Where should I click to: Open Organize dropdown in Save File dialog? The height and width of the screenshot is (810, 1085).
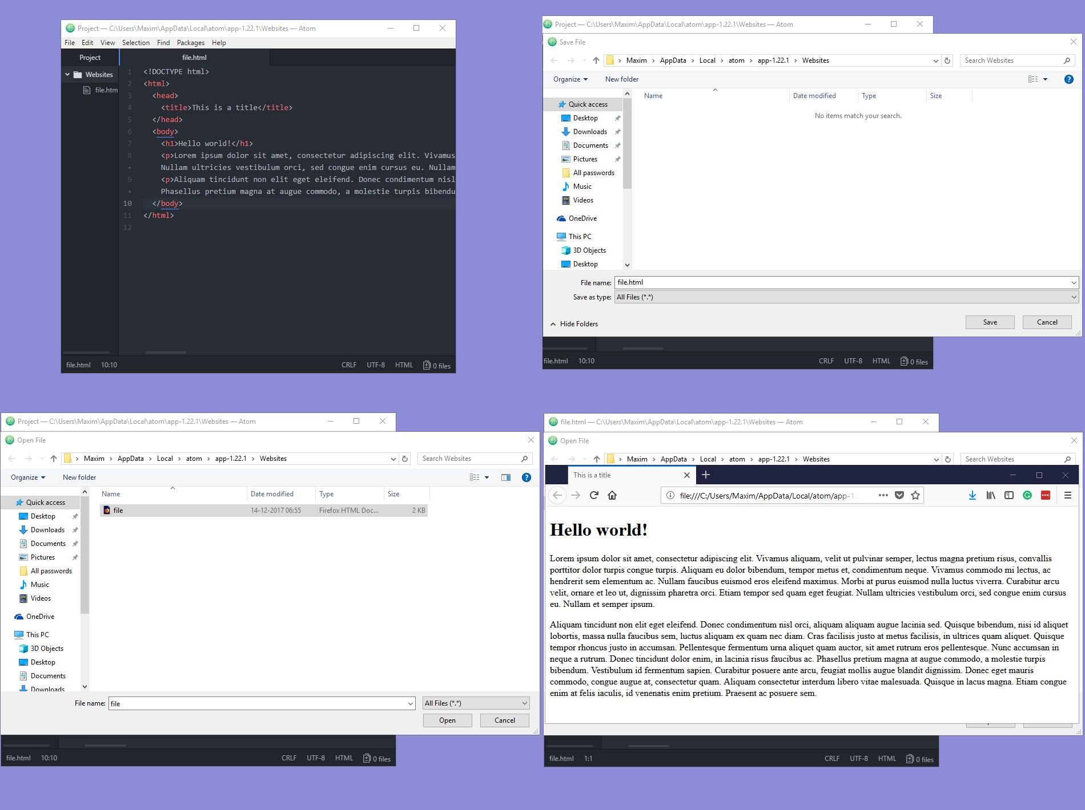[x=570, y=79]
